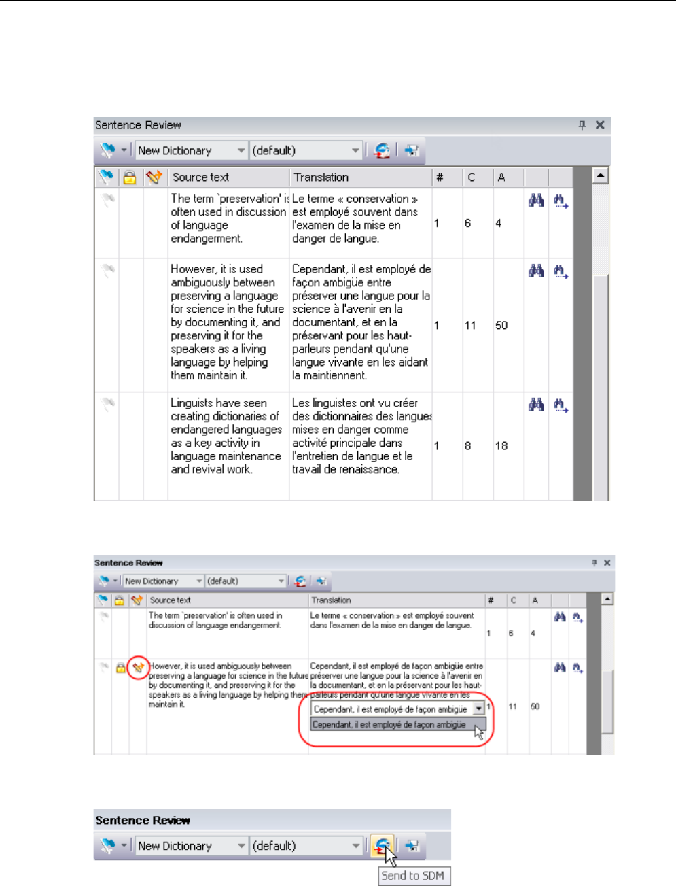Click find-next icon in 'The term preservation' row, first panel
Viewport: 676px width, 886px height.
pos(561,201)
